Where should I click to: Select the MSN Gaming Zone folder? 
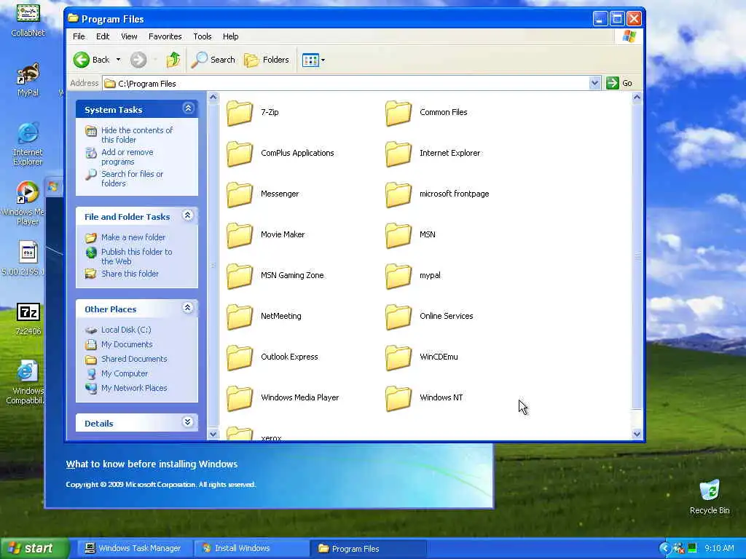(x=275, y=275)
